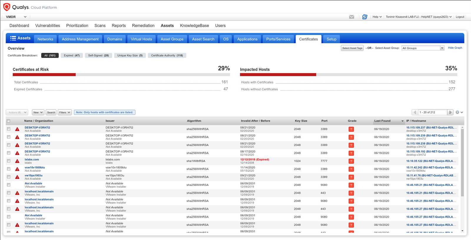Check the row for 10.115.109.239
This screenshot has height=240, width=471.
(9, 137)
